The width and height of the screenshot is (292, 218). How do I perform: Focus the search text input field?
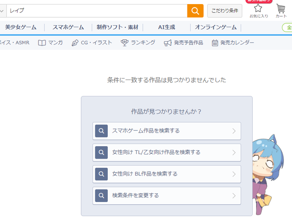(x=97, y=11)
